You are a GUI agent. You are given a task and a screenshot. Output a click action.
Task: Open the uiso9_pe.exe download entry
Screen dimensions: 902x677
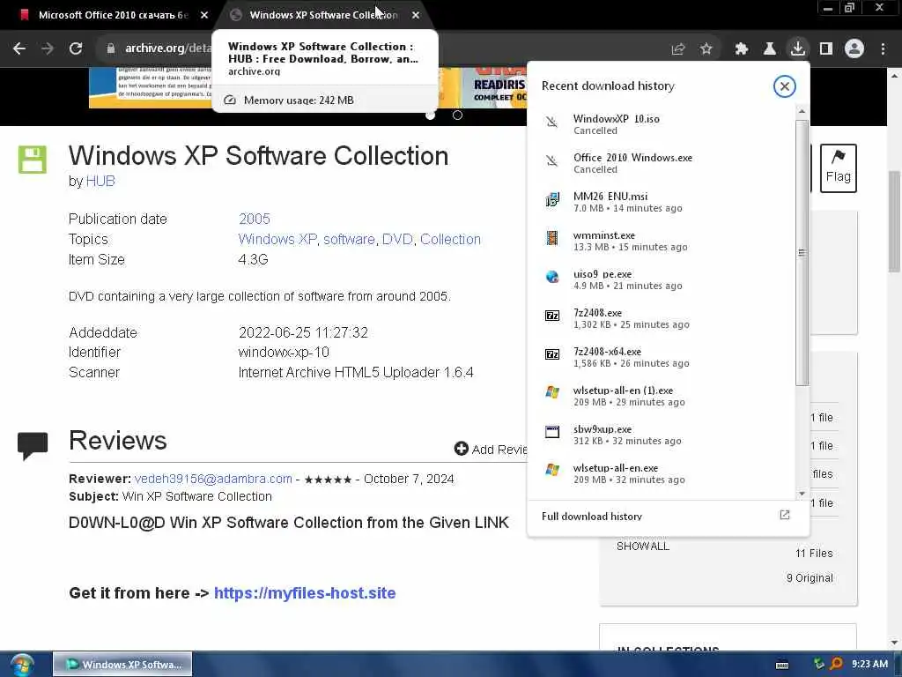[662, 279]
